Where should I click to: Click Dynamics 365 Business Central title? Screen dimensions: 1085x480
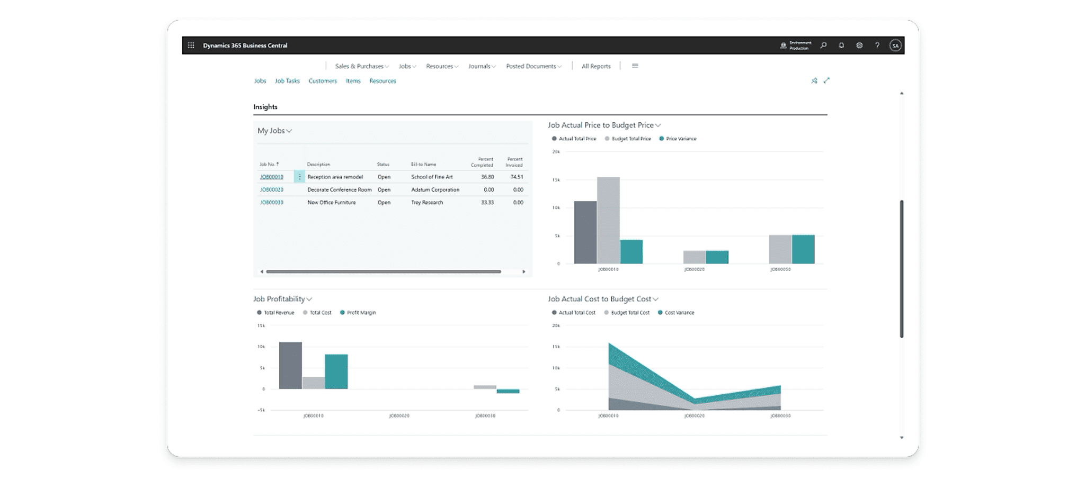coord(245,46)
